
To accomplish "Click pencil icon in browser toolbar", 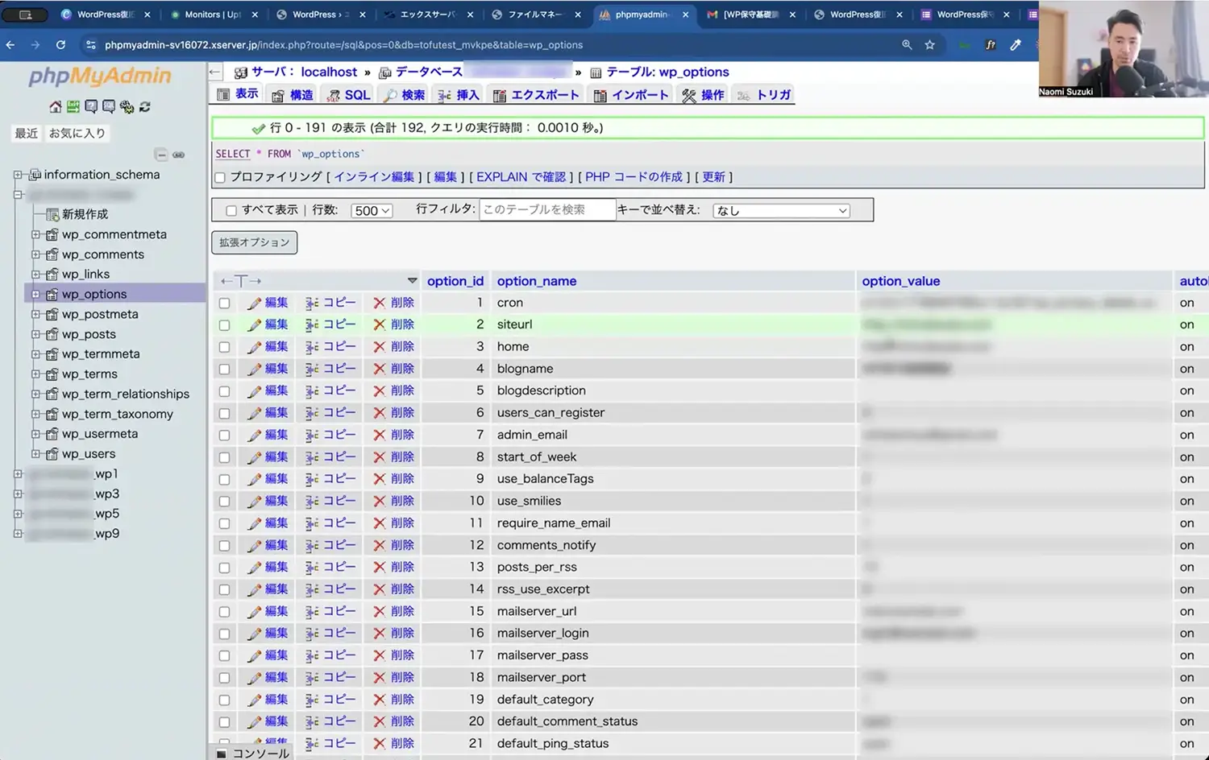I will tap(1016, 45).
